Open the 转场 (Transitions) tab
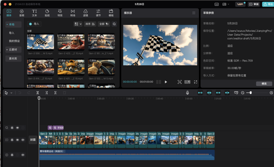Viewport: 274px width, 167px height. click(x=73, y=13)
